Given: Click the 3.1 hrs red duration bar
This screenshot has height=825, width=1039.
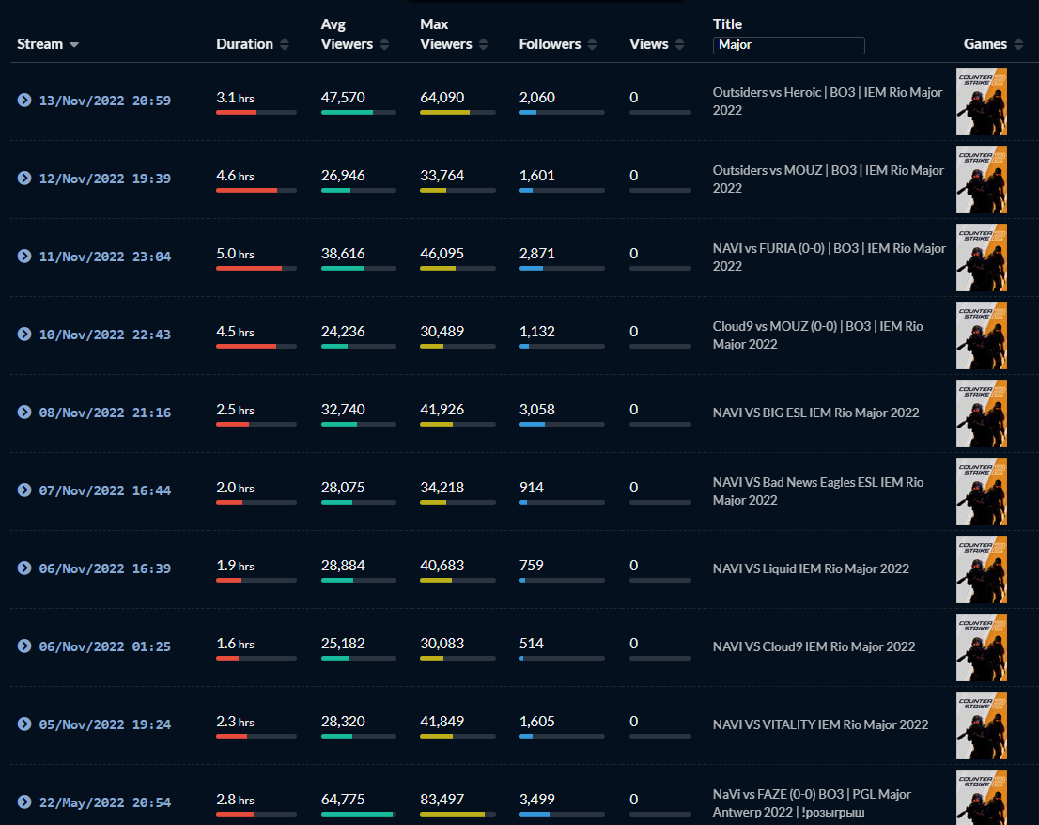Looking at the screenshot, I should click(236, 113).
